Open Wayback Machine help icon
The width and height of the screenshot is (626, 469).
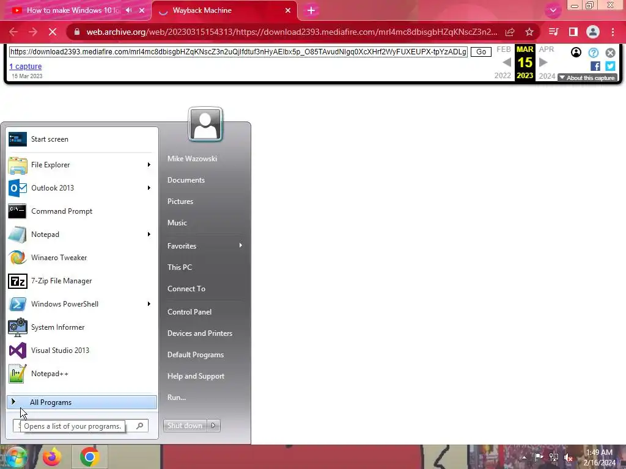tap(594, 53)
